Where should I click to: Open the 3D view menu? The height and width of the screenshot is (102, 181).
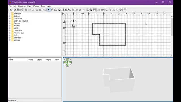[x=36, y=6]
